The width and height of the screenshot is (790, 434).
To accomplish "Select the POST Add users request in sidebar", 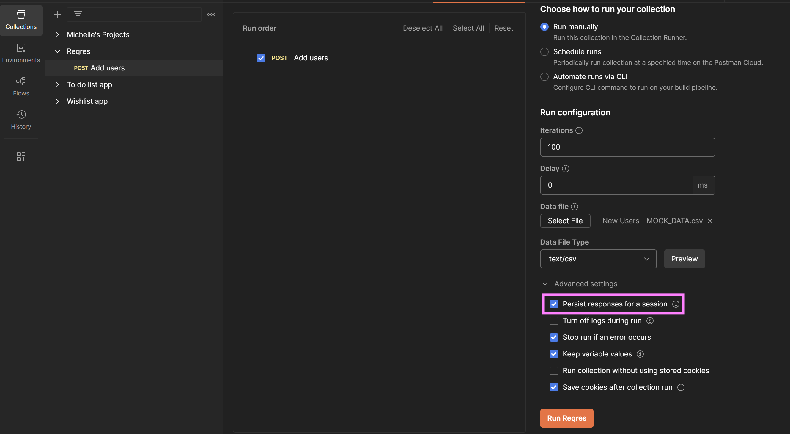I will [134, 68].
